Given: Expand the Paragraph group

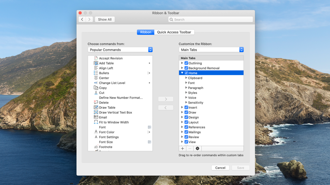Looking at the screenshot, I should point(186,88).
